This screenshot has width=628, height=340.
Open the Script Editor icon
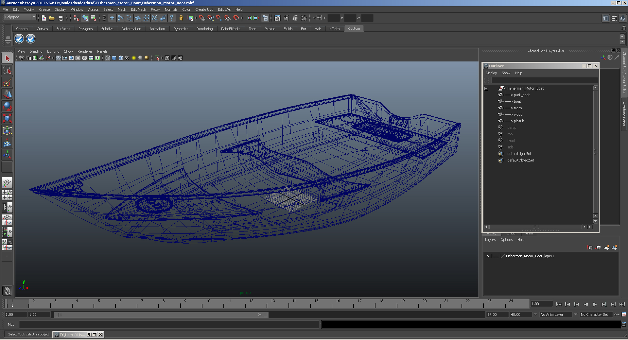(624, 324)
